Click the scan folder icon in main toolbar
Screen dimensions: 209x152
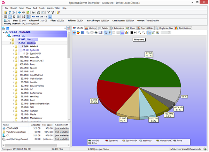tap(6, 13)
